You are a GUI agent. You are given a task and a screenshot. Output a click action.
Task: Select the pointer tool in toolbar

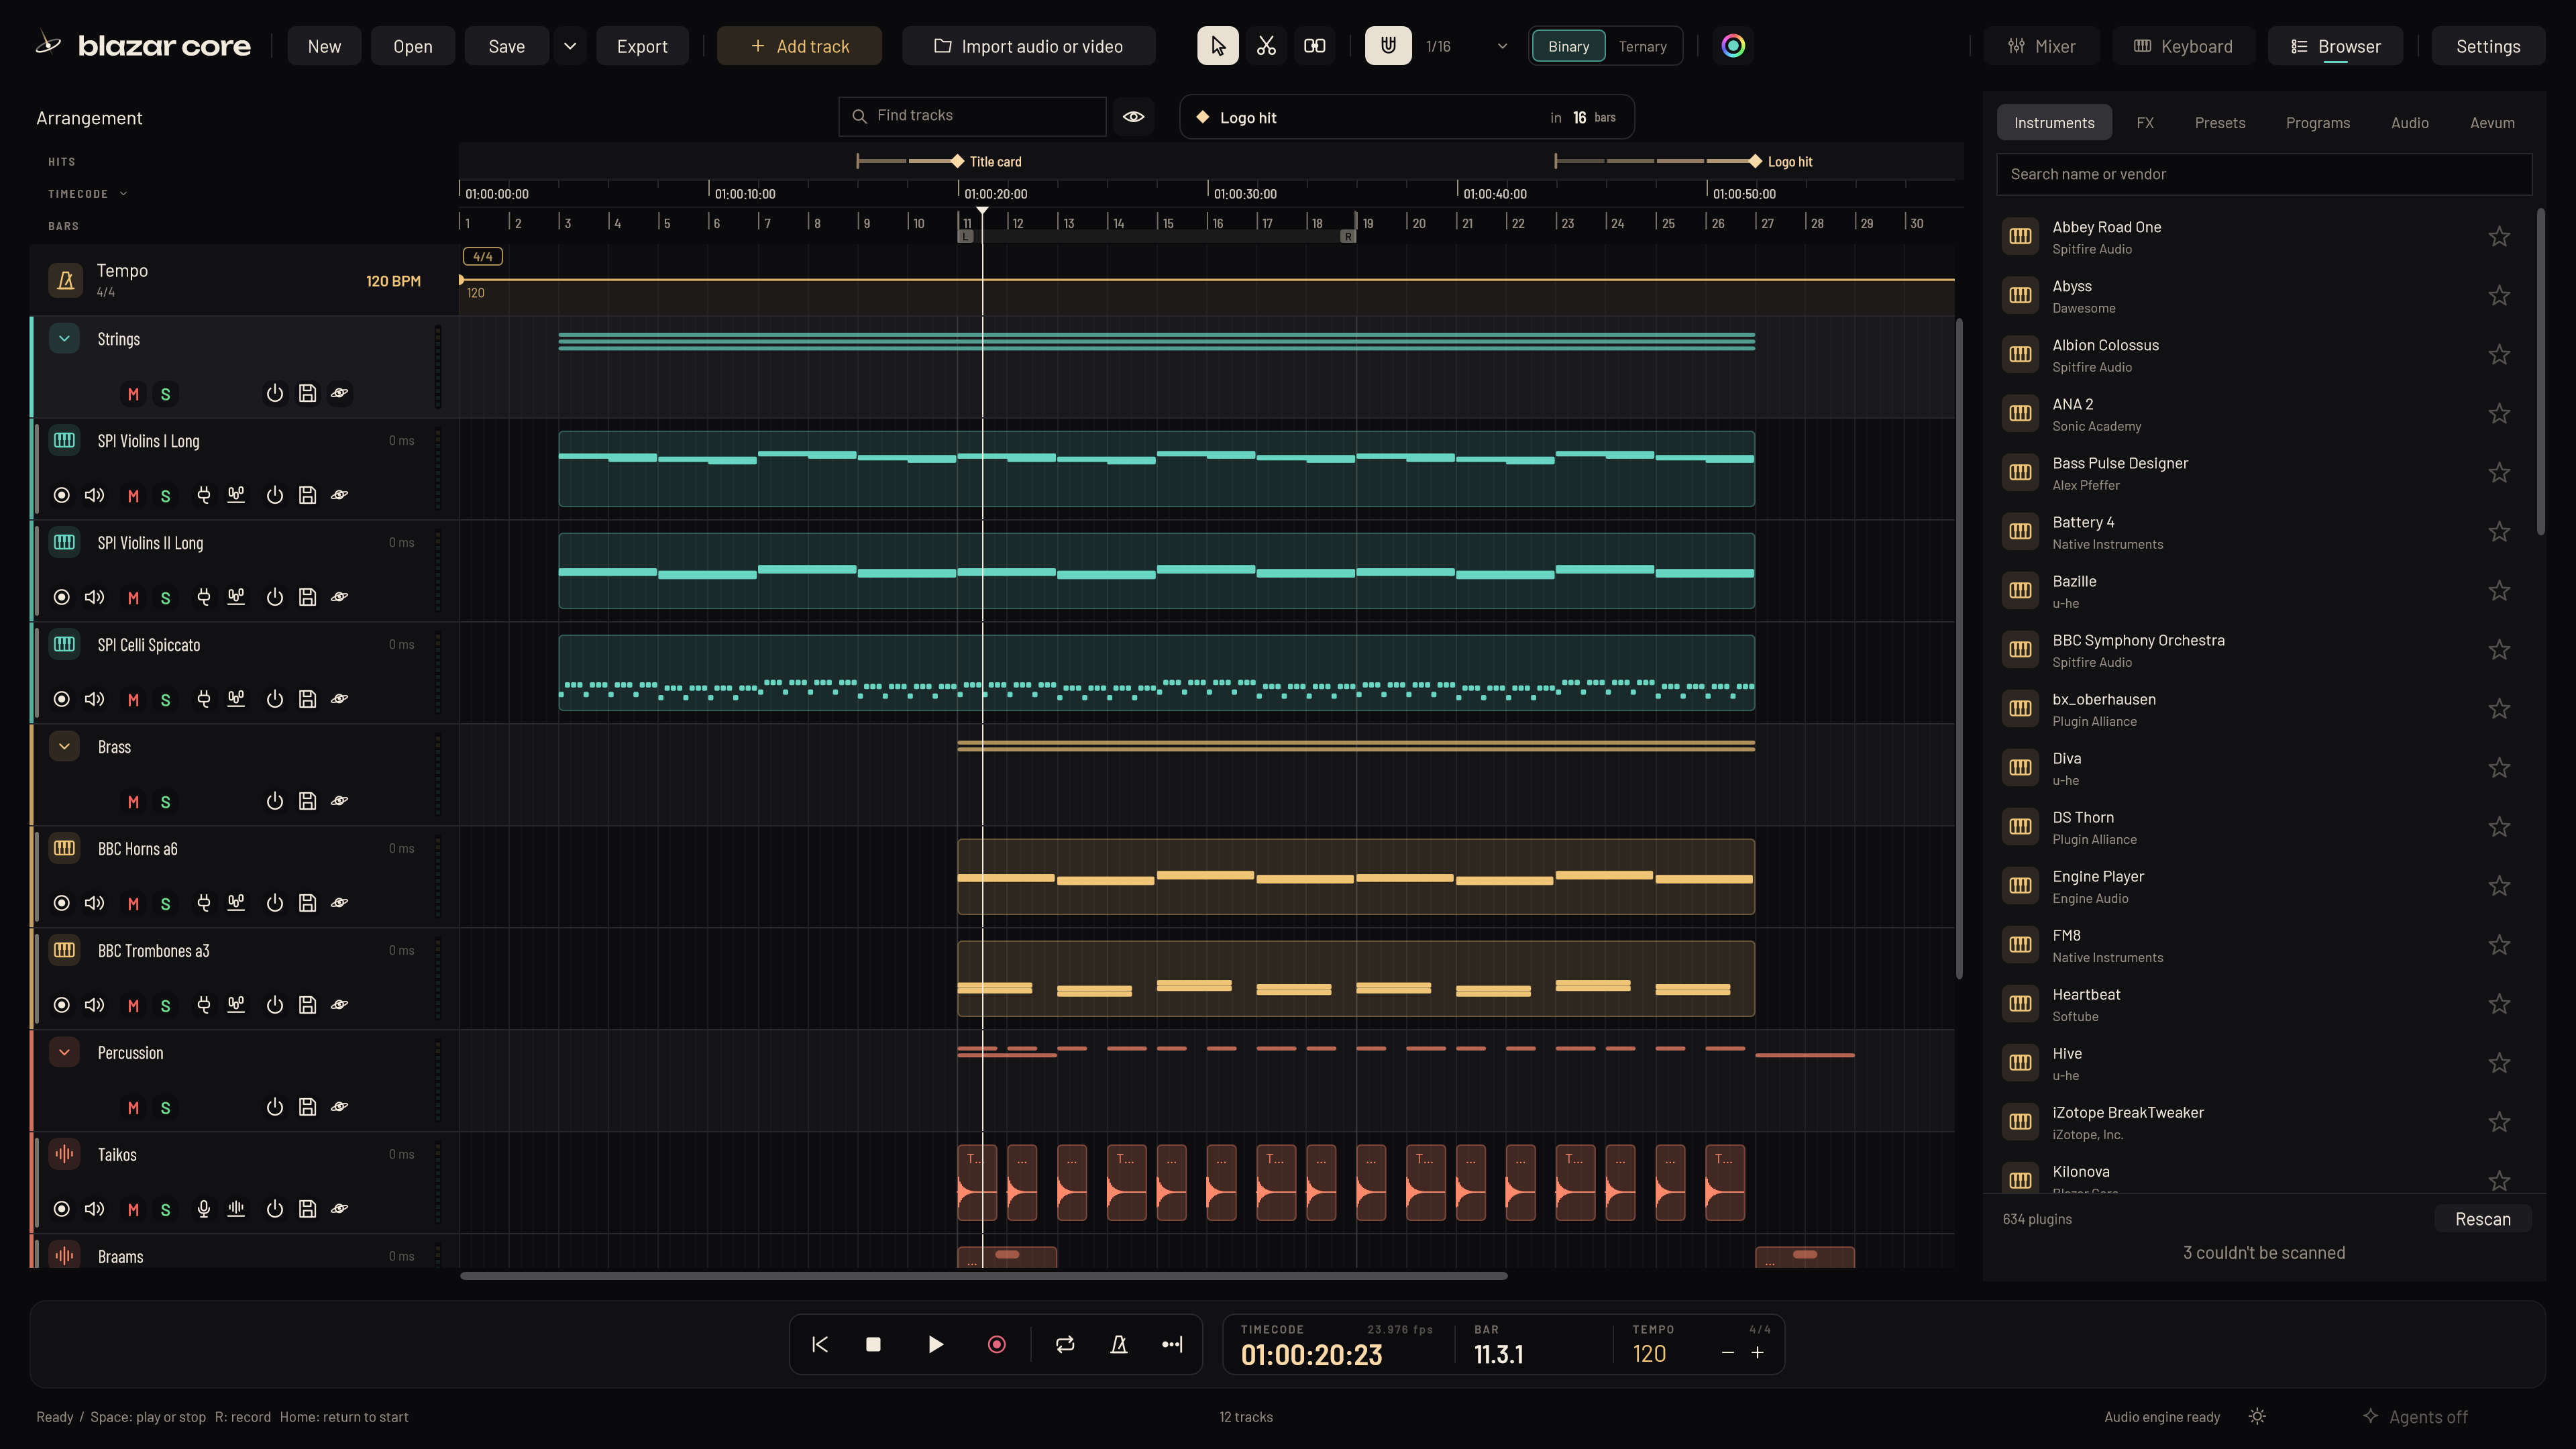[x=1217, y=46]
